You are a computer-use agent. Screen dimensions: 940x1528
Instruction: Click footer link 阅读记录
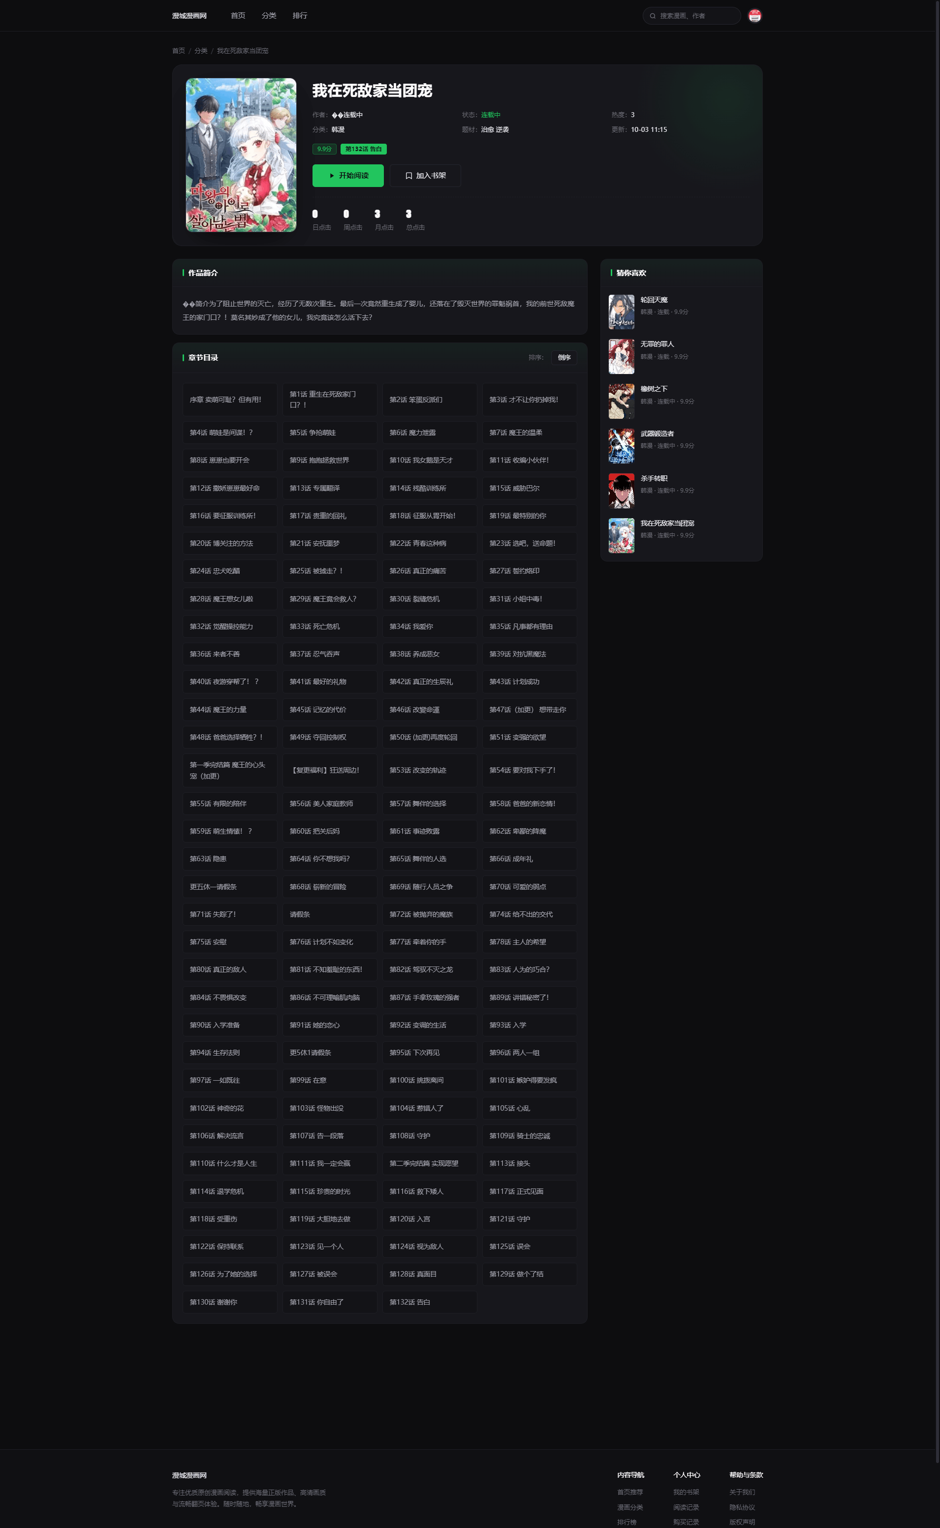[686, 1507]
